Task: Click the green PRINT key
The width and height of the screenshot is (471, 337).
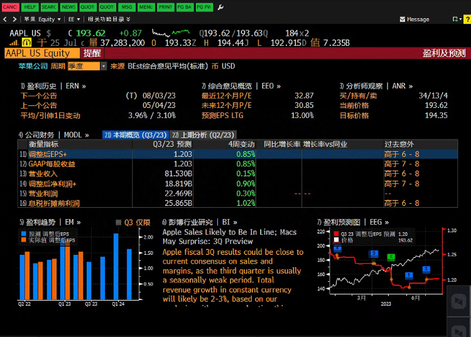Action: coord(165,6)
